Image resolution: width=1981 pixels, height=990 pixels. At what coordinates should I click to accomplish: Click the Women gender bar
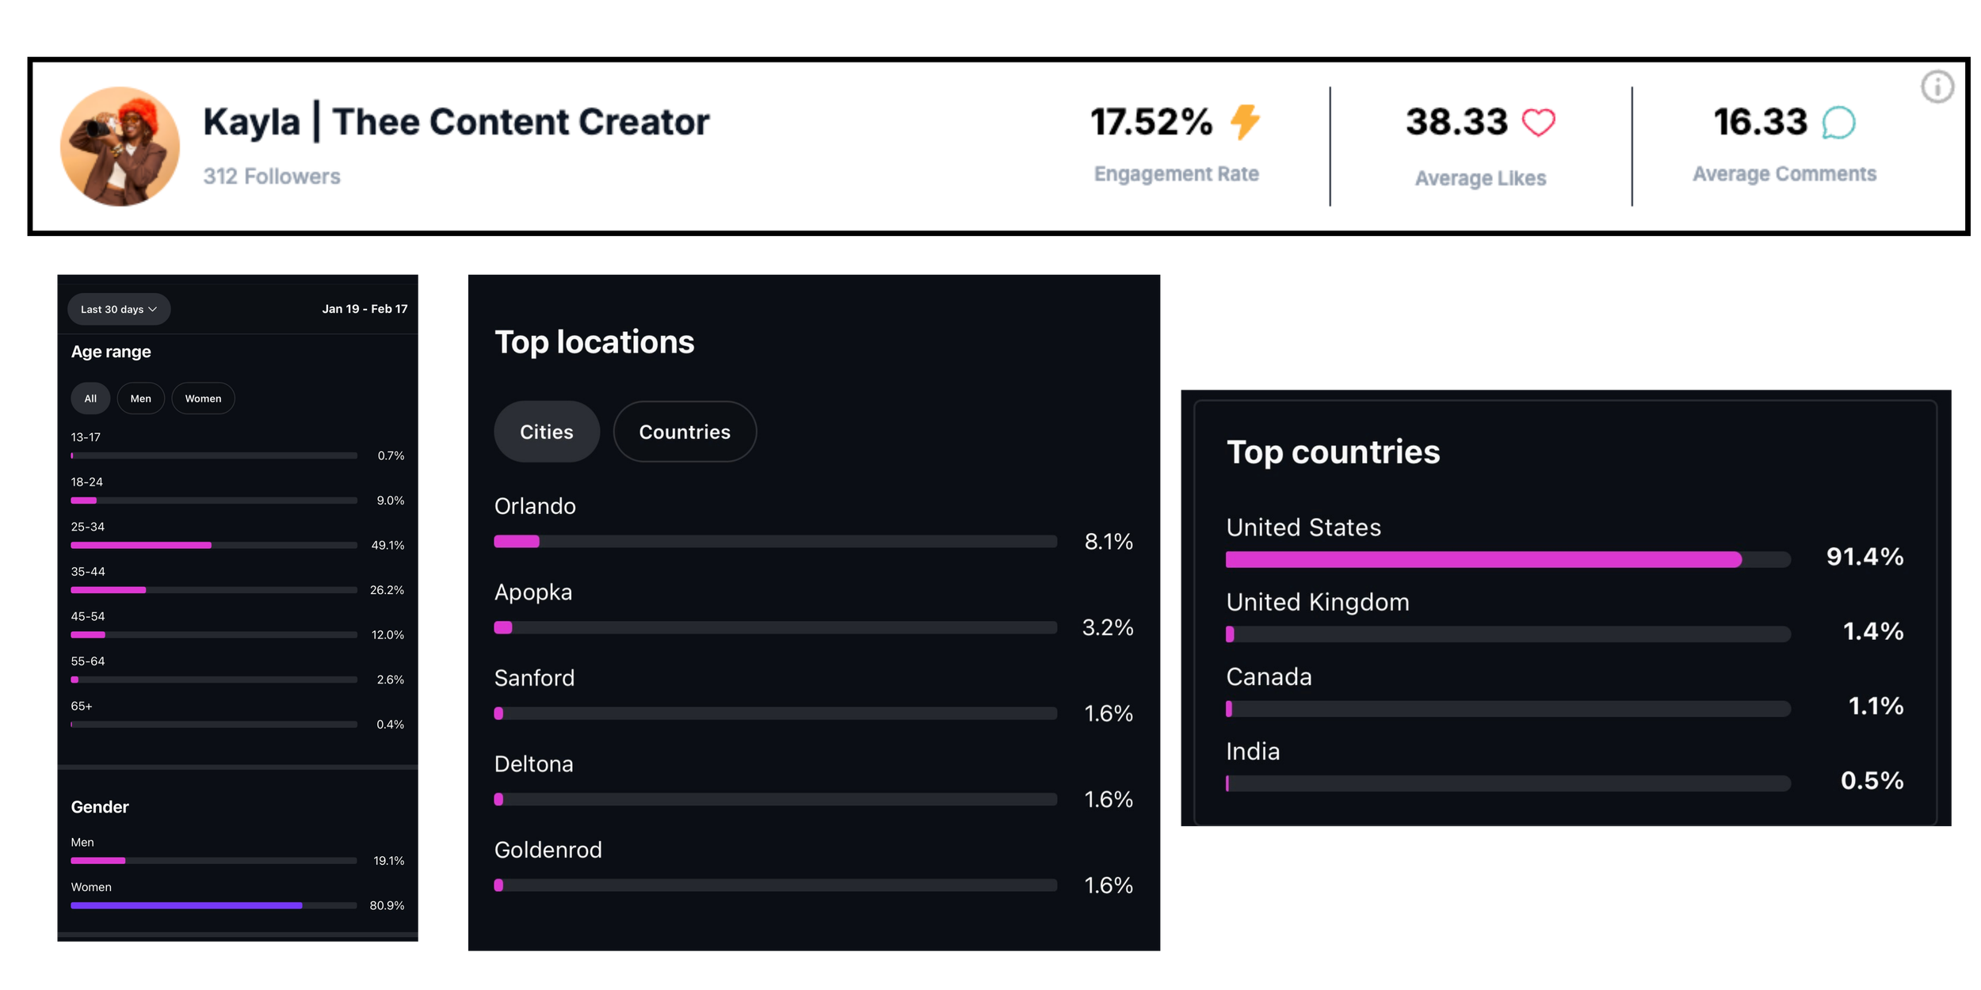pos(213,905)
